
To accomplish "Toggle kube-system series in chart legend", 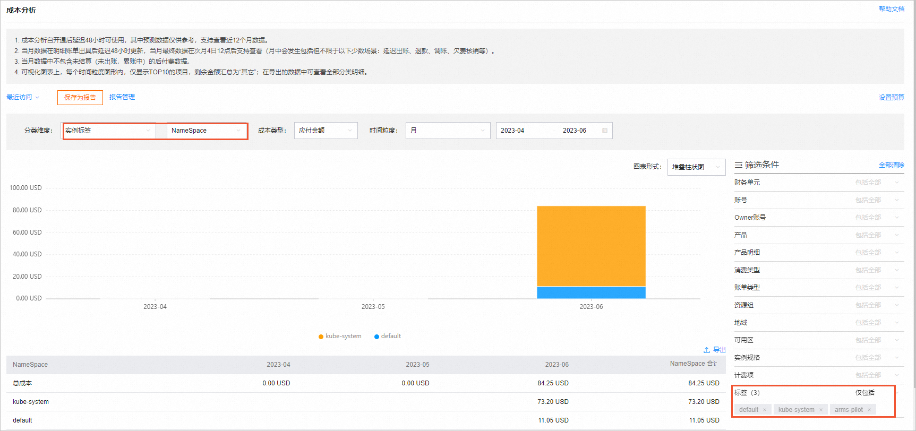I will 340,336.
